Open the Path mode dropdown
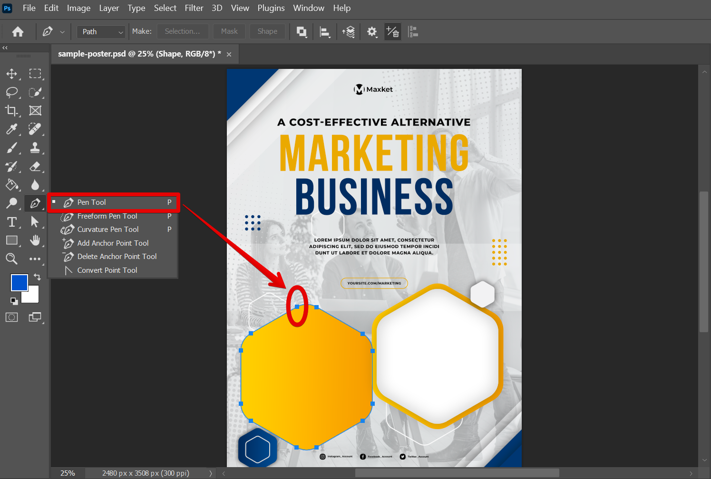This screenshot has height=479, width=711. pos(101,32)
